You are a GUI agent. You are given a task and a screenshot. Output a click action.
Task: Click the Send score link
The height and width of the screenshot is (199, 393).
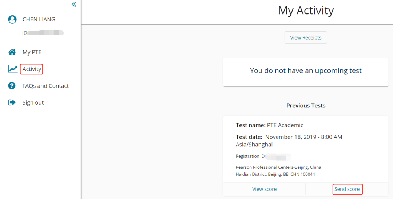(x=347, y=189)
